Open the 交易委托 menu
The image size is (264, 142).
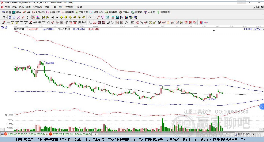[70, 7]
